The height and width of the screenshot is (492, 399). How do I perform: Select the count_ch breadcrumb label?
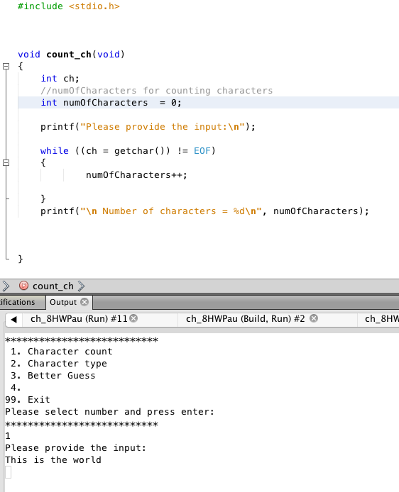click(53, 286)
